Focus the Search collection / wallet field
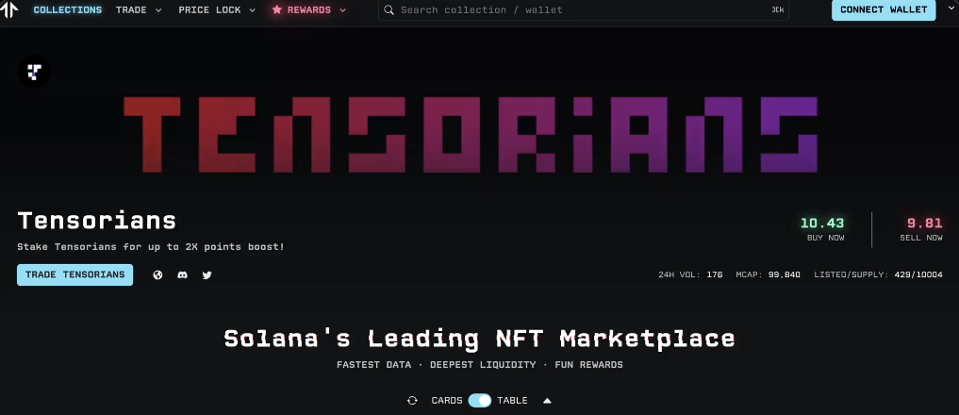 584,9
